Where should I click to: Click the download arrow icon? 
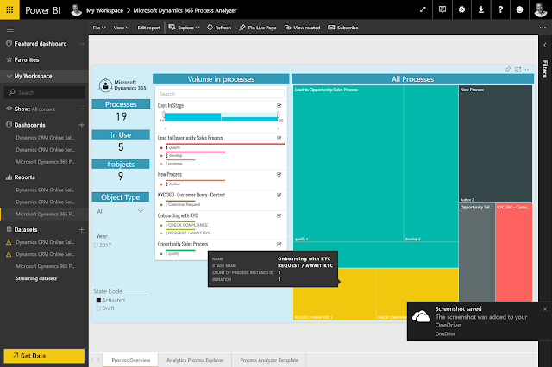coord(481,9)
